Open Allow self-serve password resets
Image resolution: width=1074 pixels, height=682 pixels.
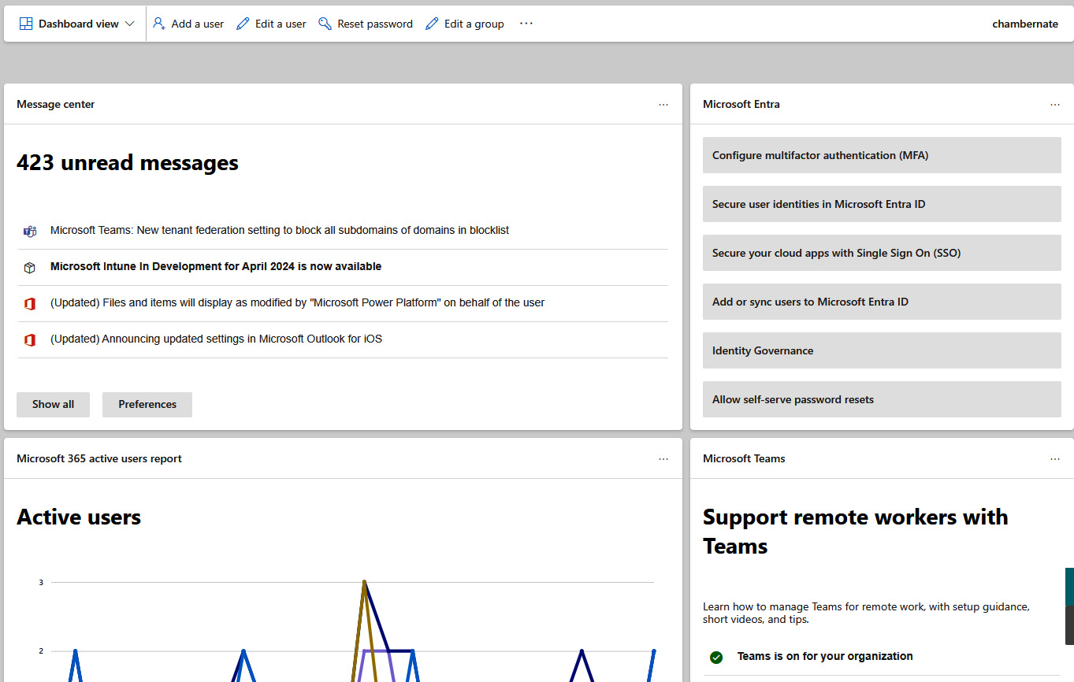(882, 399)
